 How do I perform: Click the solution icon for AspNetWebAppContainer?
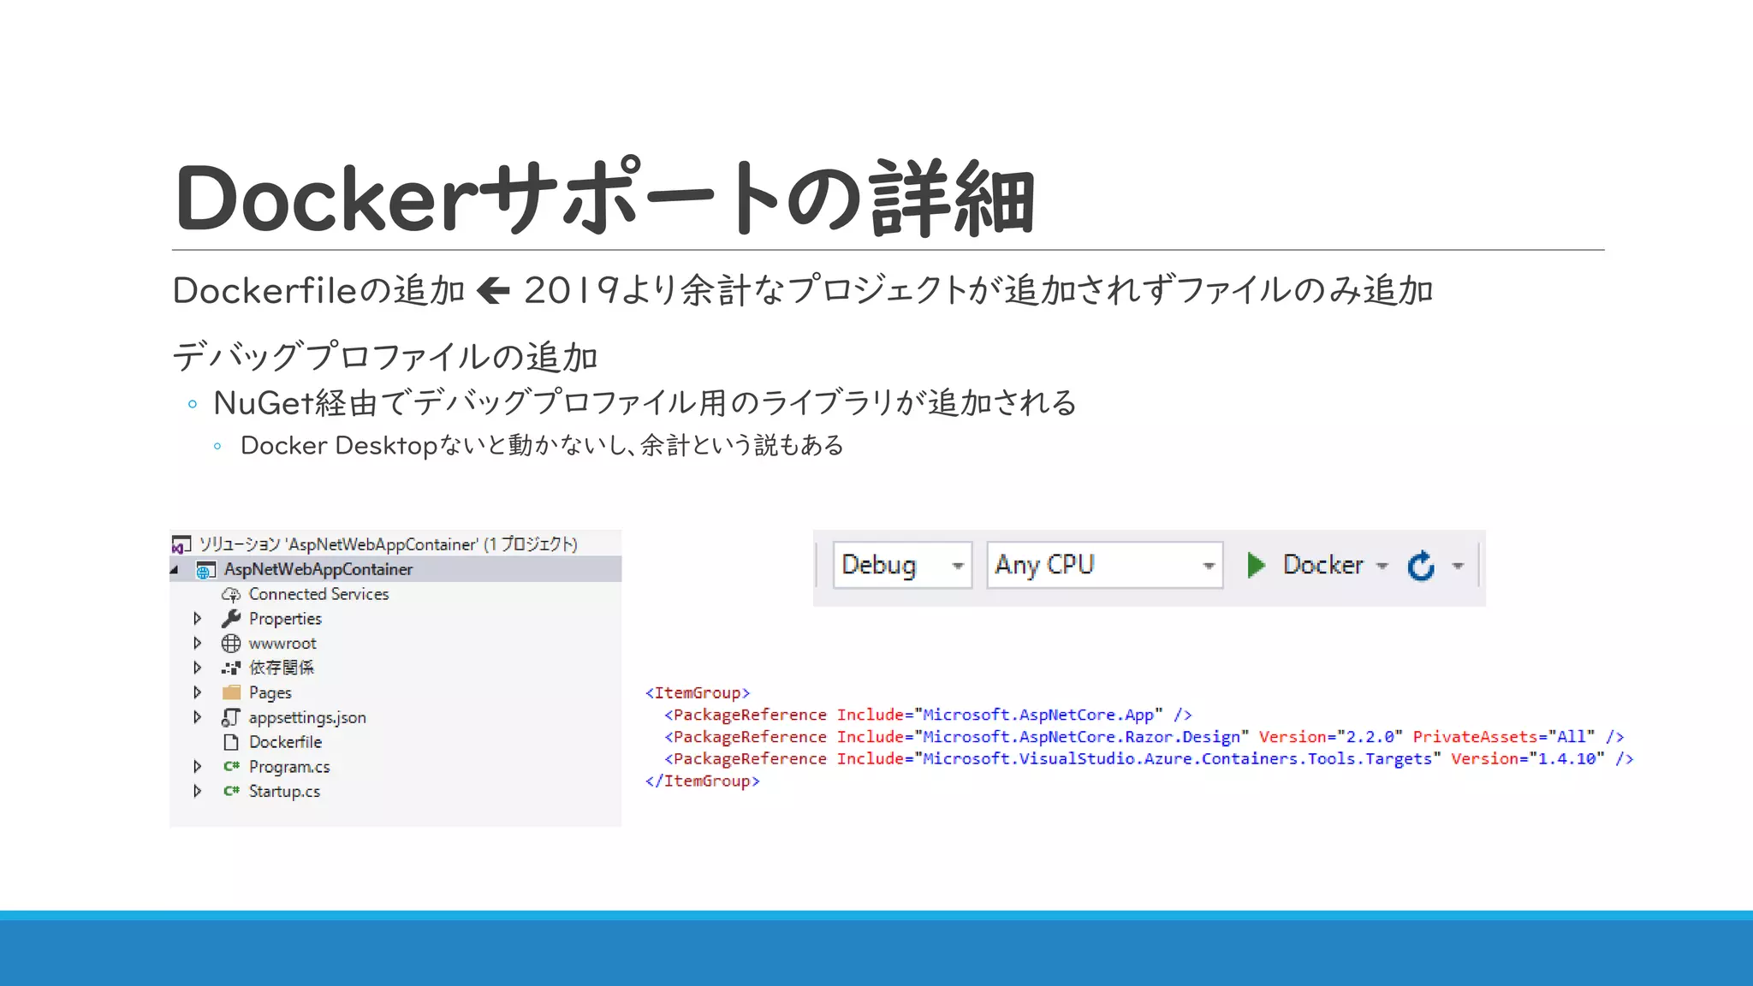181,544
